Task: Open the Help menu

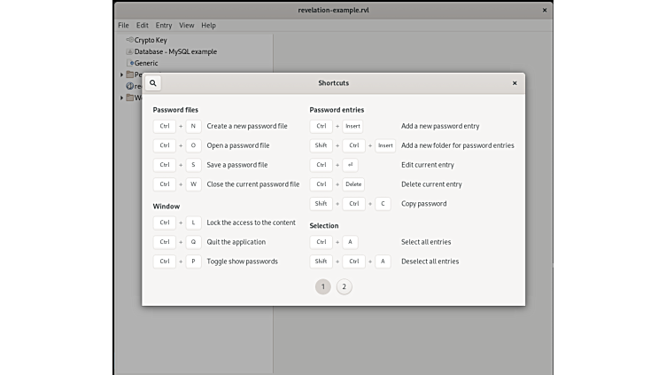Action: click(x=208, y=26)
